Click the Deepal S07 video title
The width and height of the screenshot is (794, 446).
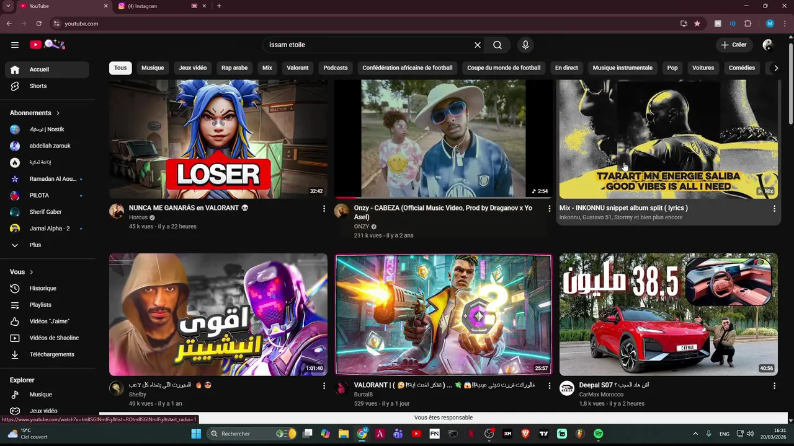tap(614, 385)
